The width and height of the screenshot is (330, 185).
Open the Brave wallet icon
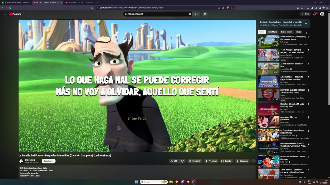coord(316,8)
